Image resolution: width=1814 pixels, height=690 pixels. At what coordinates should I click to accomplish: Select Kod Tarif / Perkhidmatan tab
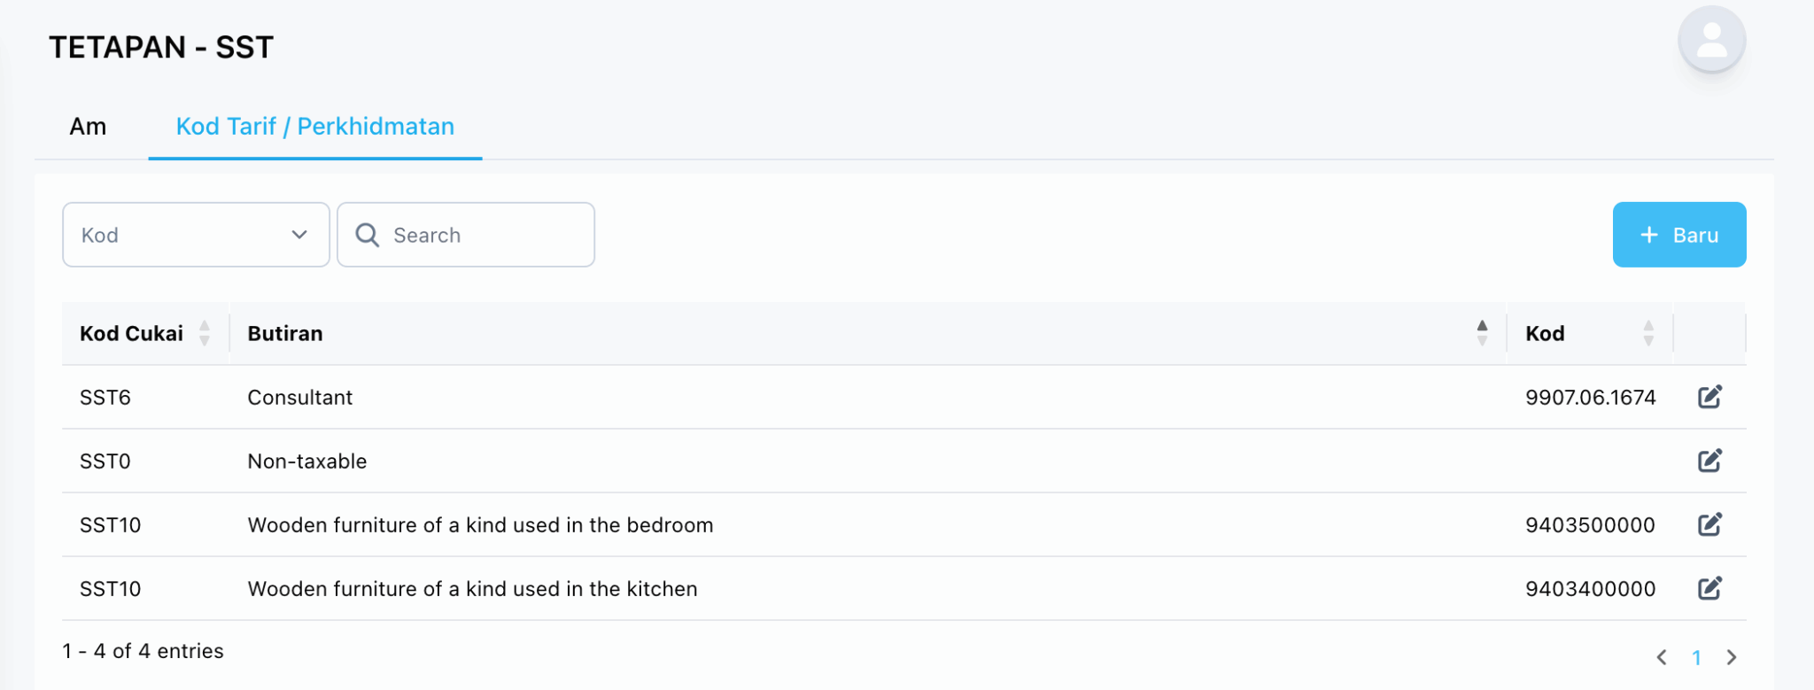(x=314, y=127)
